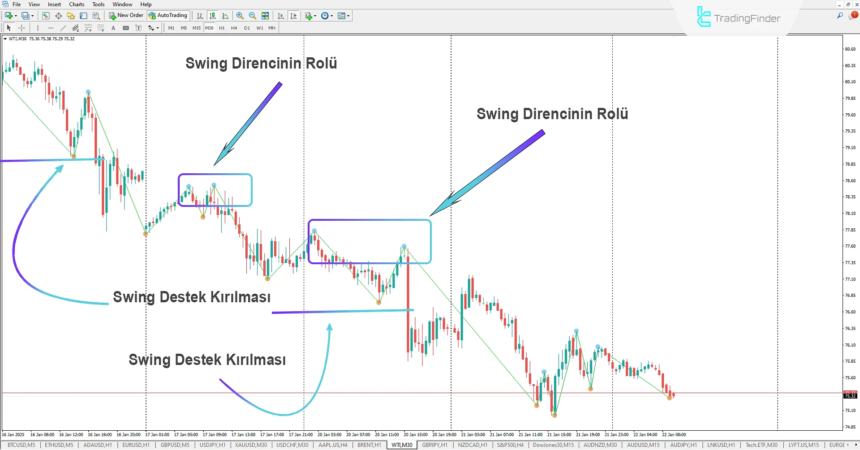Select the H4 timeframe
Image resolution: width=860 pixels, height=450 pixels.
tap(234, 28)
